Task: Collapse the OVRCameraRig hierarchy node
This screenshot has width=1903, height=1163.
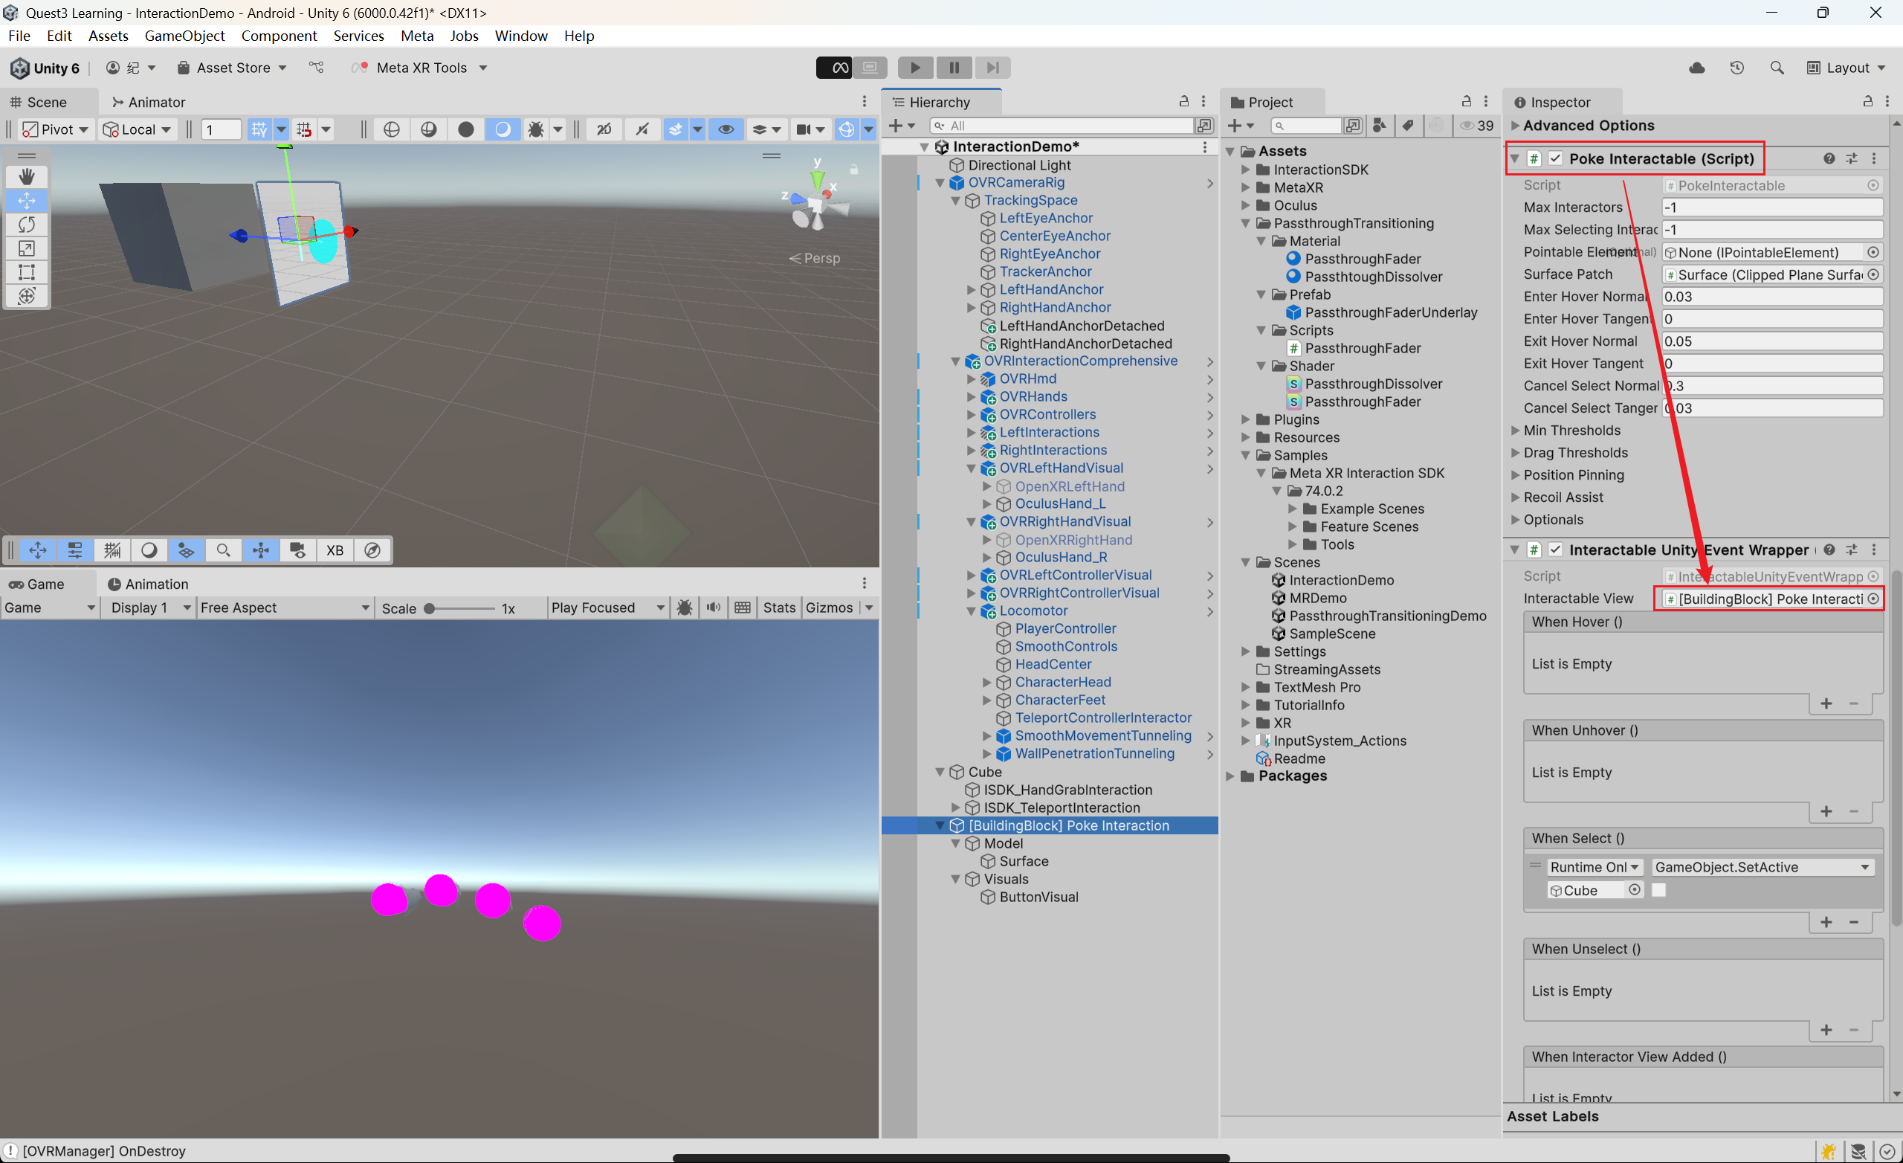Action: click(940, 182)
